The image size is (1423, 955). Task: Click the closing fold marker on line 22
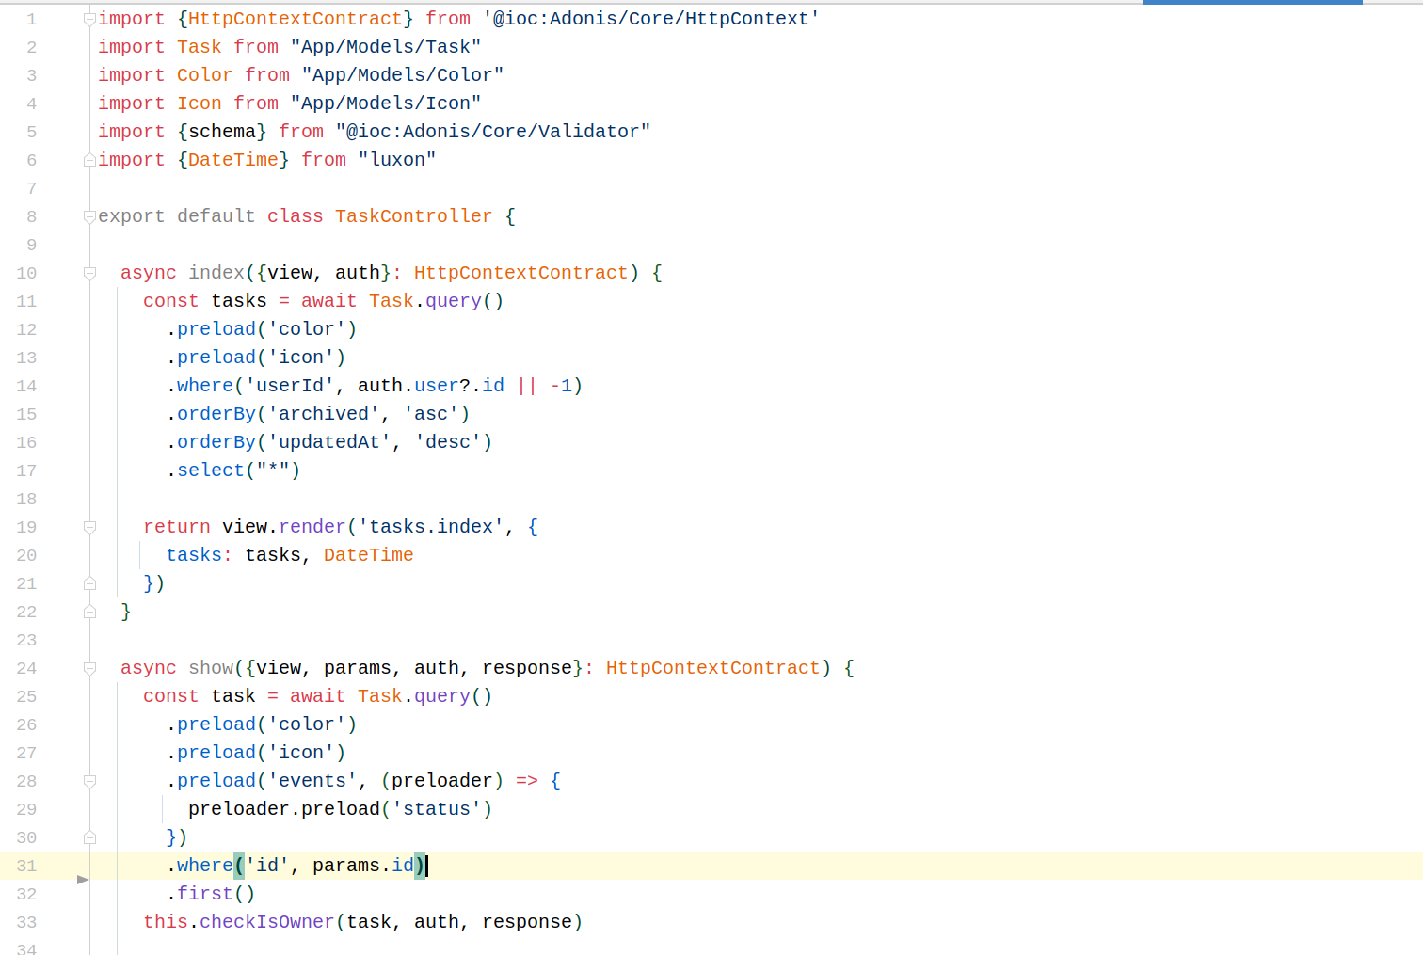89,612
